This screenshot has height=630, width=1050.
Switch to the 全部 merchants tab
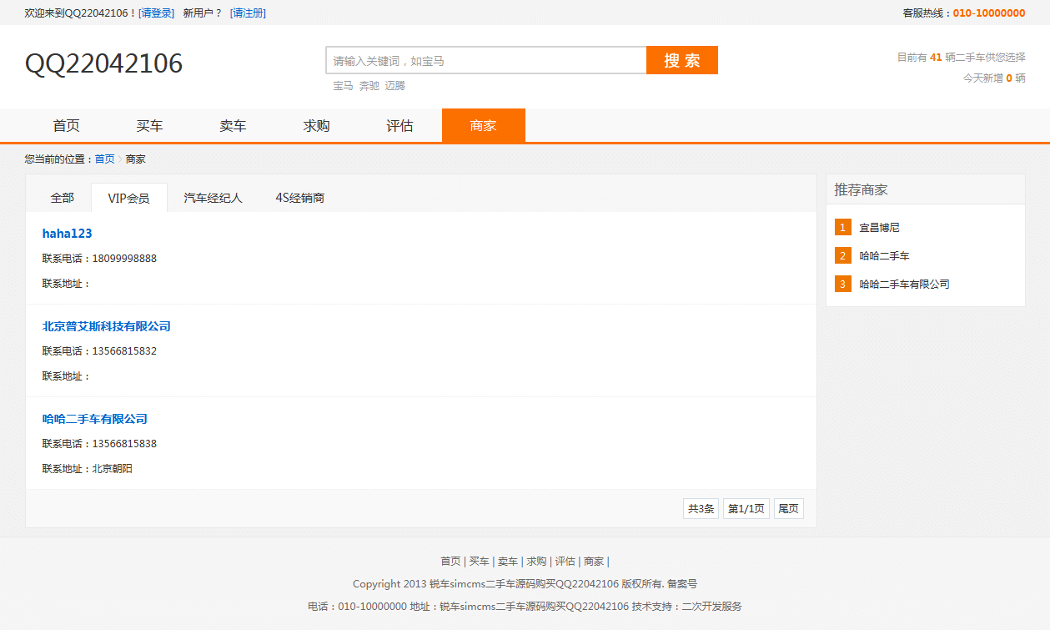(63, 198)
